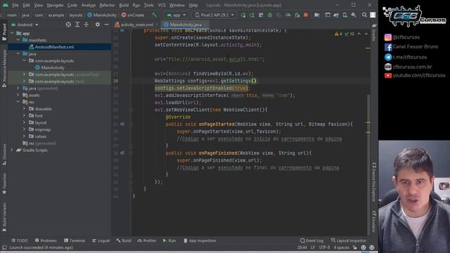Click the first status bar face icon
450x253 pixels.
point(364,247)
